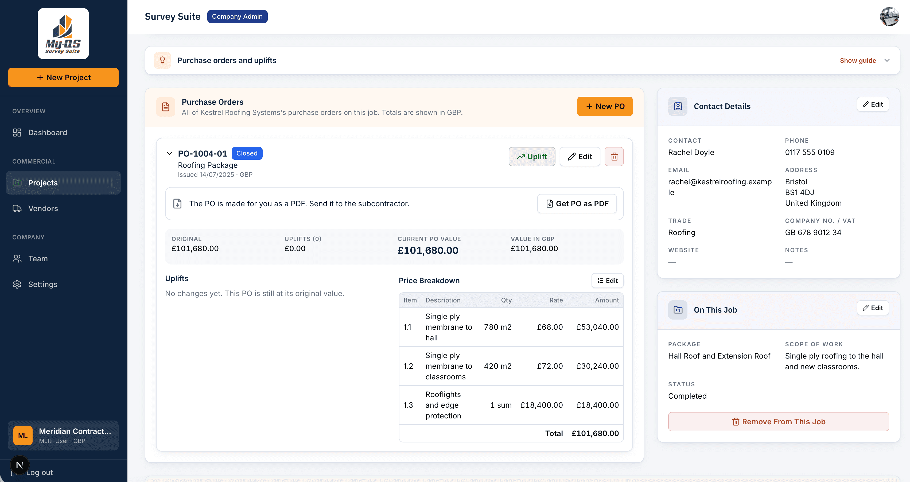Click the VAT number GB 678 9012 34
Image resolution: width=910 pixels, height=482 pixels.
click(813, 232)
